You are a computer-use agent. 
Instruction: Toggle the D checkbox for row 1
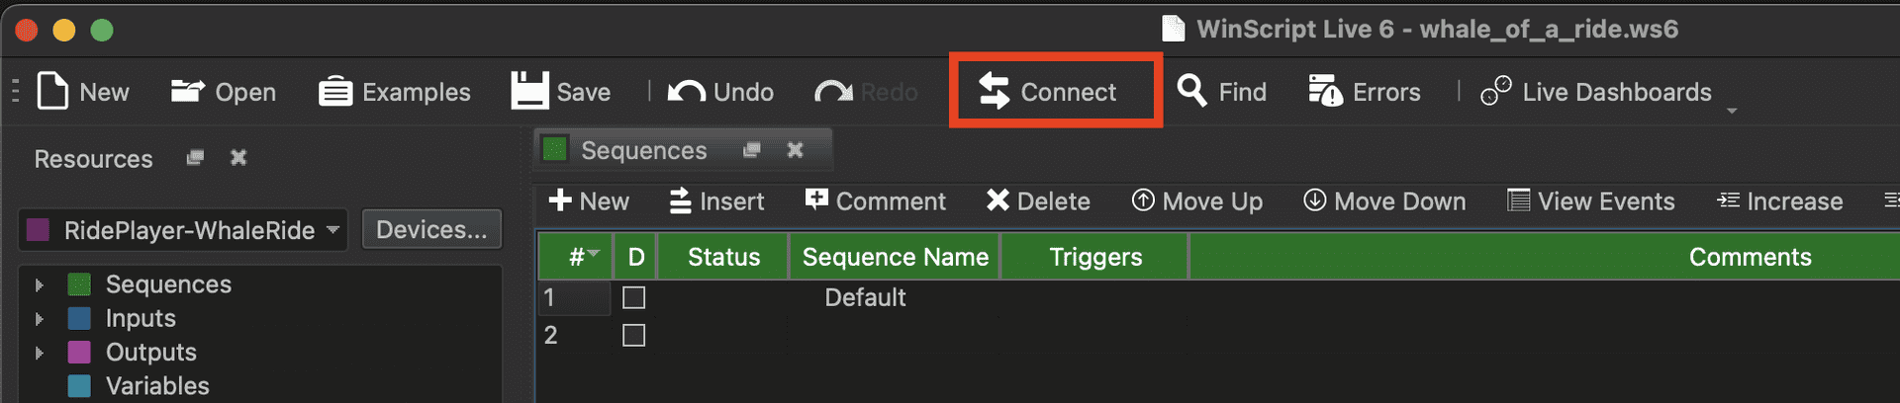click(x=634, y=297)
